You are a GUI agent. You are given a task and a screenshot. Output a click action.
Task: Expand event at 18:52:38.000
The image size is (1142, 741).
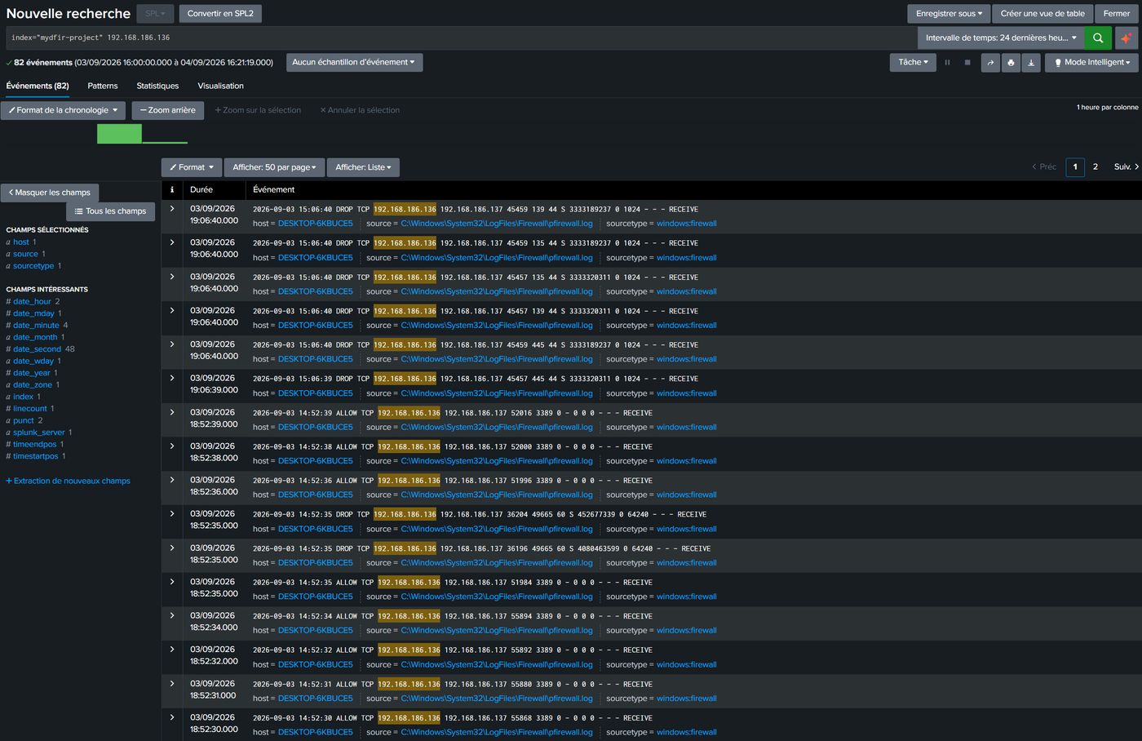click(172, 446)
